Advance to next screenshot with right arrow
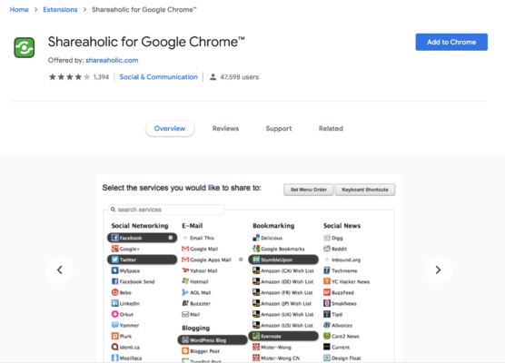Screen dimensions: 505x363 point(438,270)
